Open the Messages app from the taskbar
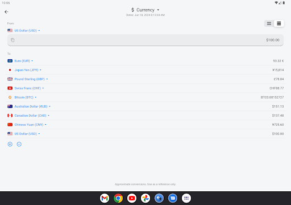 (x=173, y=198)
